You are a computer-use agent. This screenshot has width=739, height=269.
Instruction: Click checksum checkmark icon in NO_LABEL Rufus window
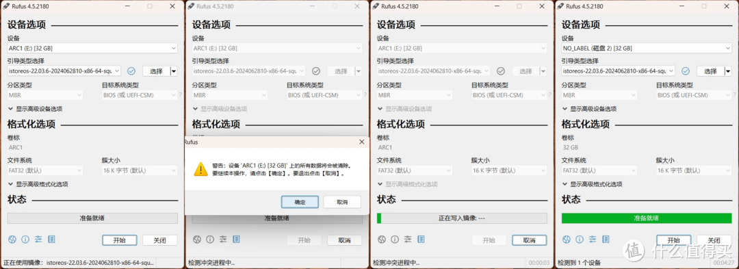click(x=686, y=71)
